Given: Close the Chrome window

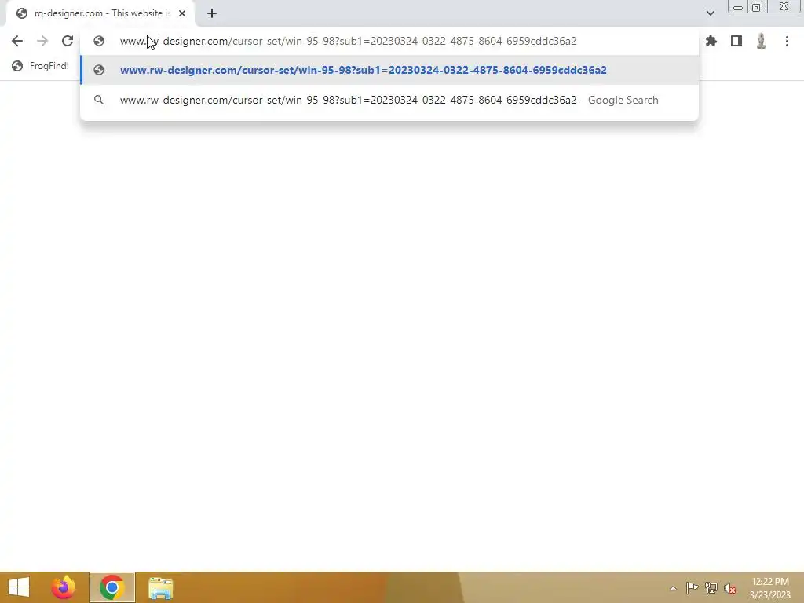Looking at the screenshot, I should (x=784, y=6).
